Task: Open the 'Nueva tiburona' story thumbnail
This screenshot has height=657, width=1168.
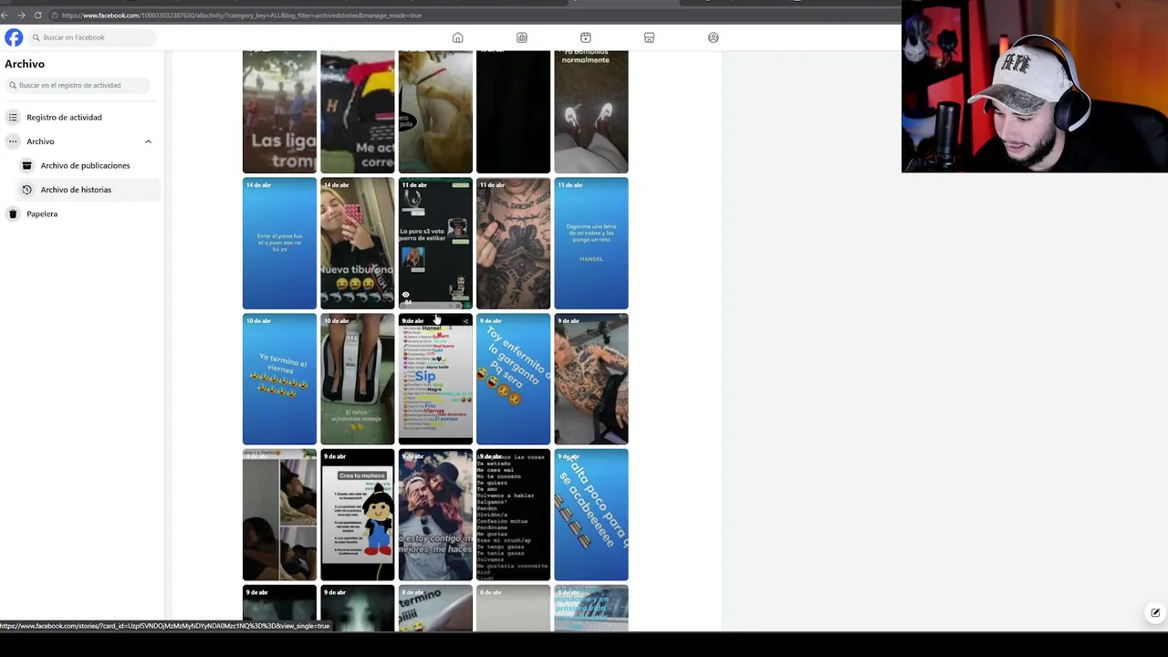Action: (358, 244)
